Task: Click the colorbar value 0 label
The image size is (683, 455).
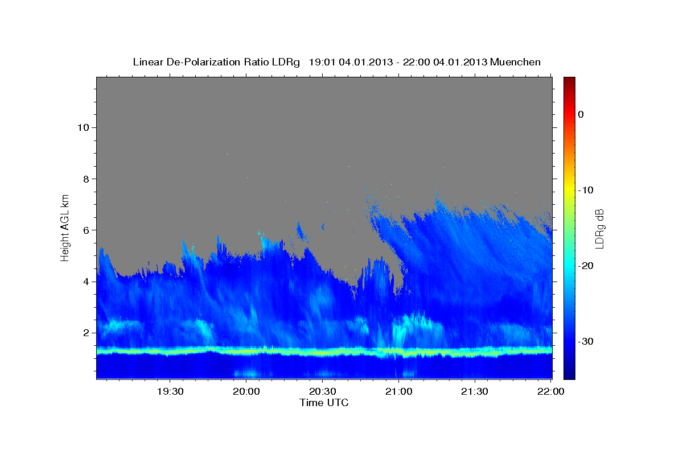Action: click(581, 114)
